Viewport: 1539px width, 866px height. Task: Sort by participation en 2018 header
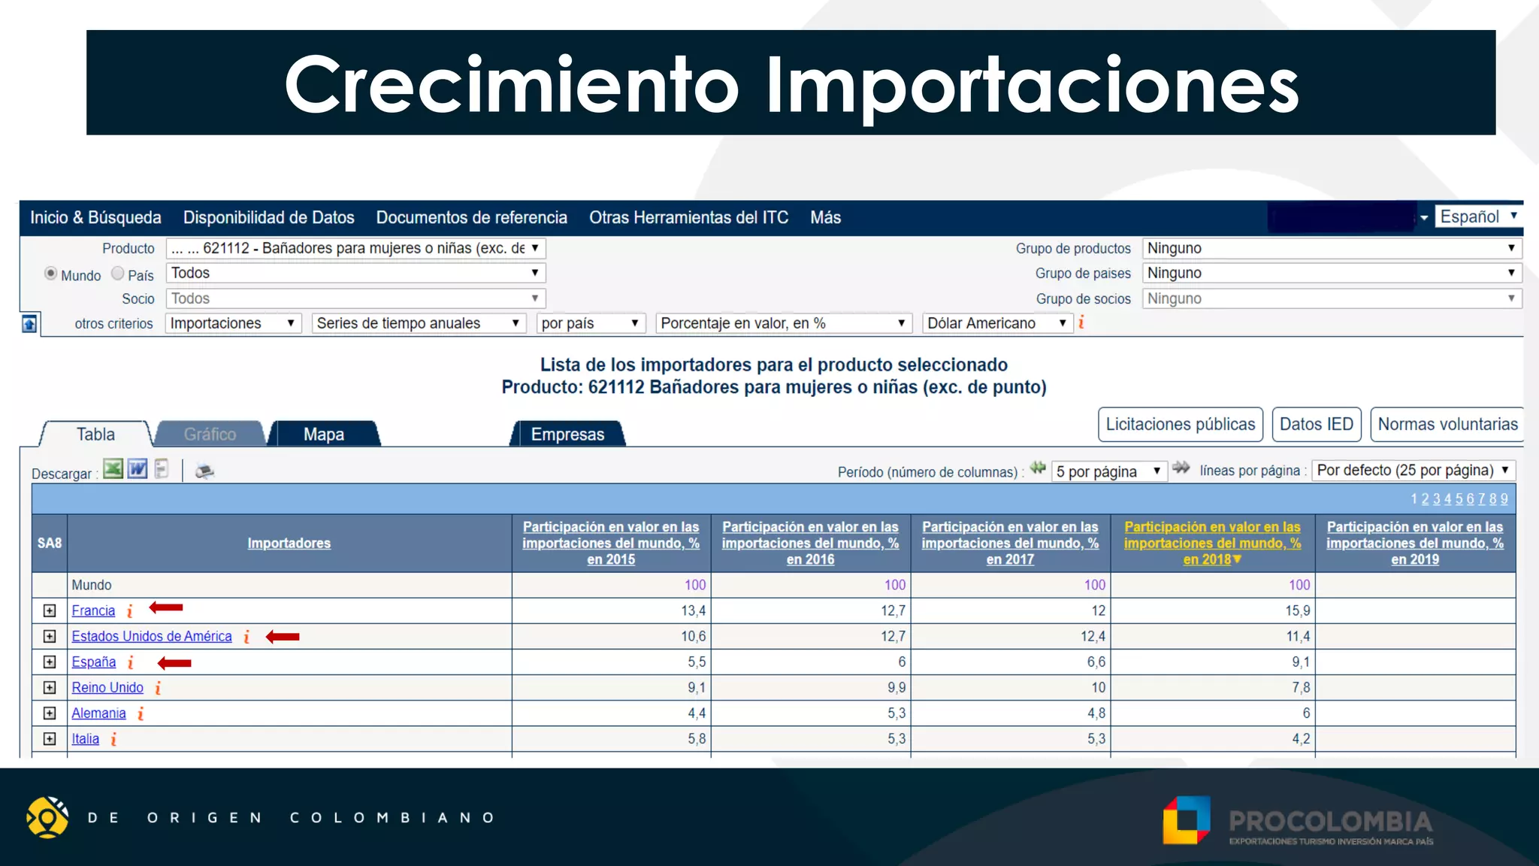tap(1212, 543)
